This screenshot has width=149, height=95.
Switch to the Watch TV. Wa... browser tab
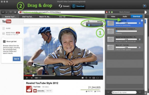(x=45, y=17)
